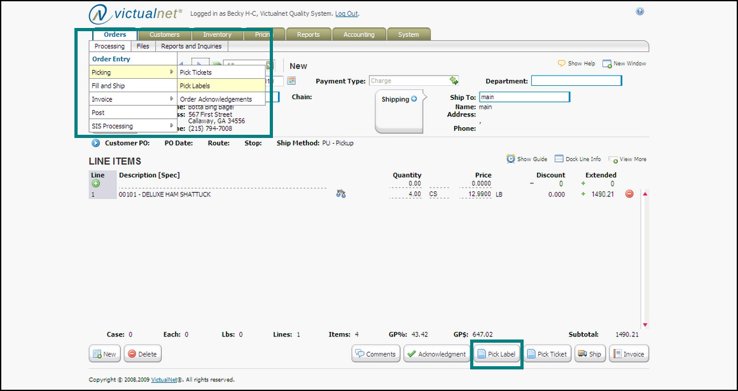Click the green plus beside Extended 0
Image resolution: width=738 pixels, height=391 pixels.
pyautogui.click(x=583, y=184)
